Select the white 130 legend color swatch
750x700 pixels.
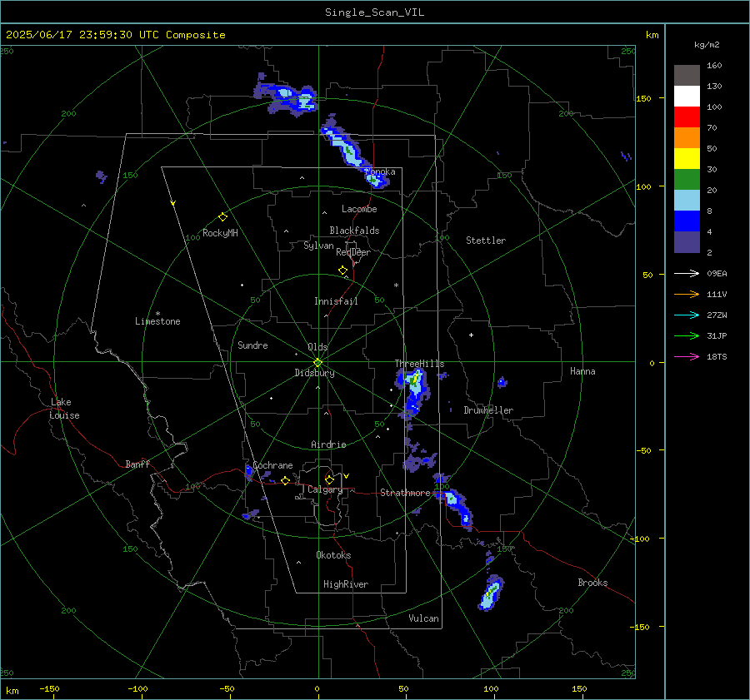tap(687, 96)
